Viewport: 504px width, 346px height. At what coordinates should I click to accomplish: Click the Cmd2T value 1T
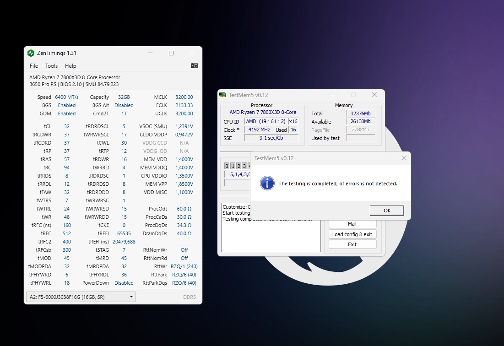point(124,114)
